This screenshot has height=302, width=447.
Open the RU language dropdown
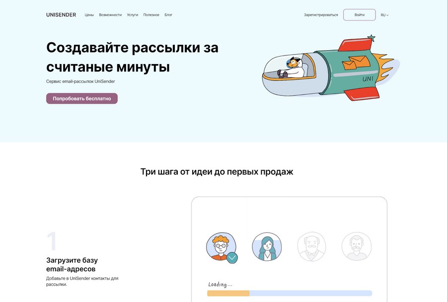[384, 15]
